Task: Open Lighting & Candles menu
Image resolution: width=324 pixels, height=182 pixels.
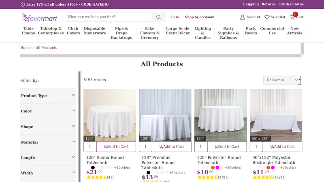Action: point(203,33)
